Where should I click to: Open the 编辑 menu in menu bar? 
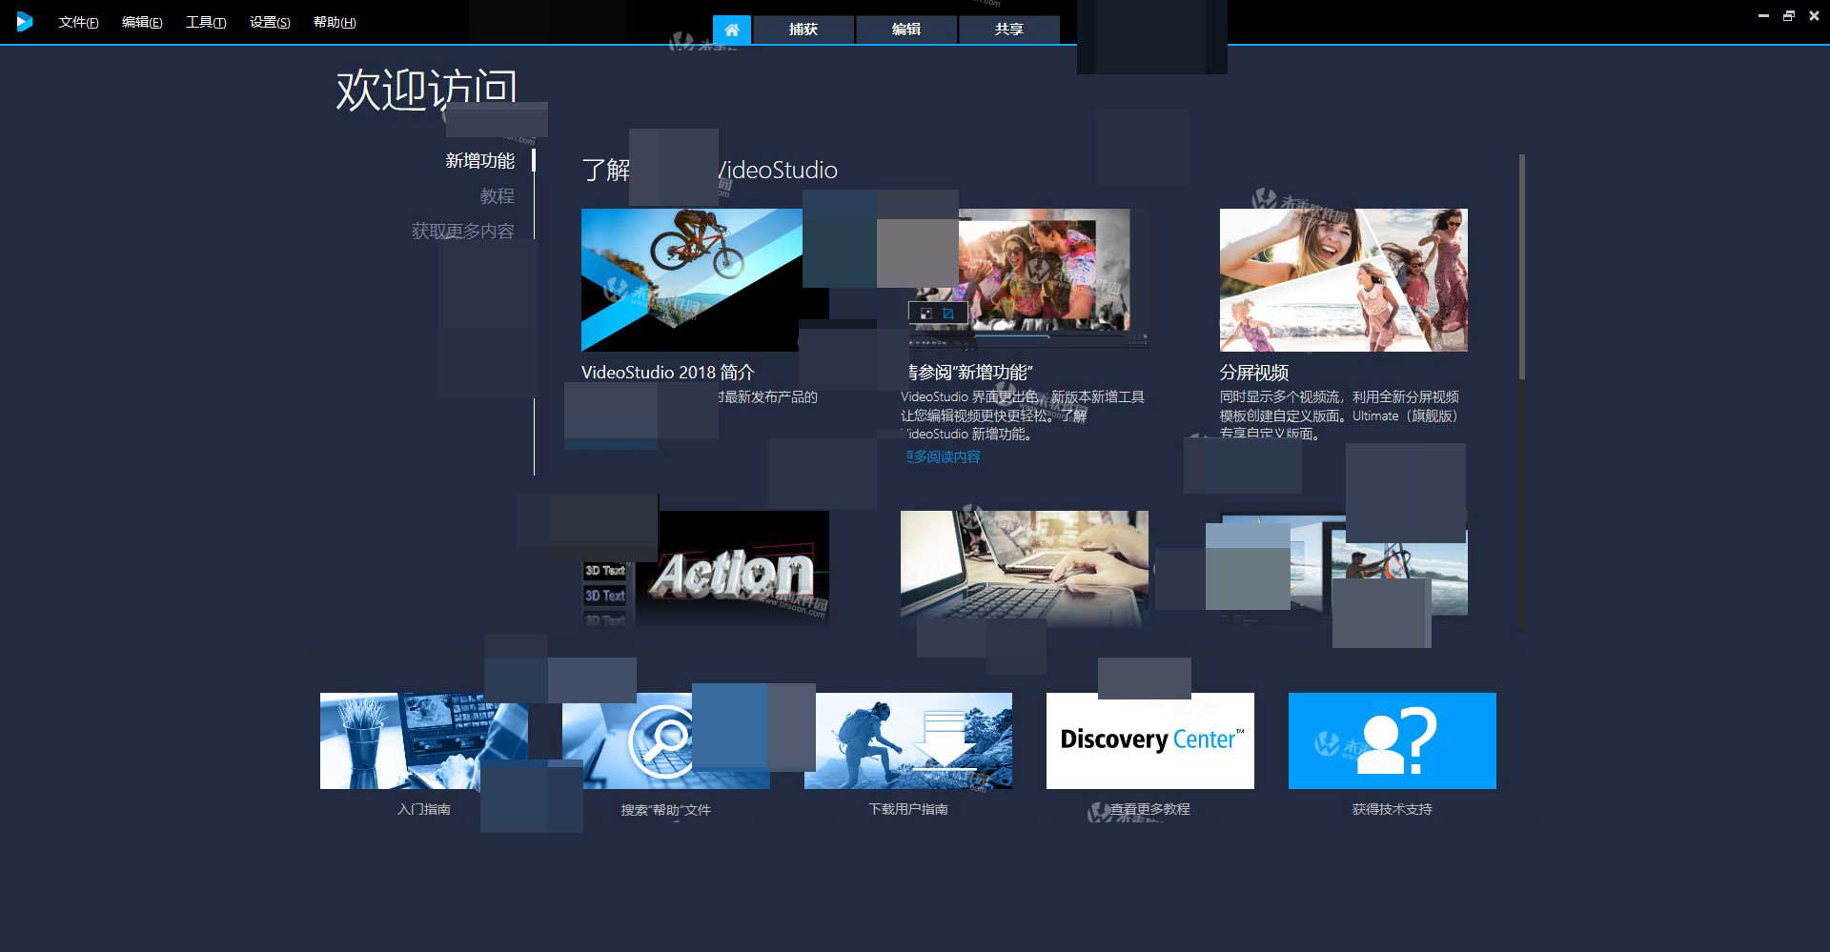(142, 22)
